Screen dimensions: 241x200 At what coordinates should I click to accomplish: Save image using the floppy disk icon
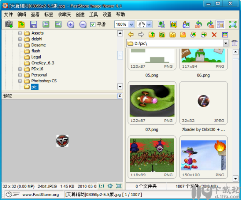pyautogui.click(x=34, y=24)
